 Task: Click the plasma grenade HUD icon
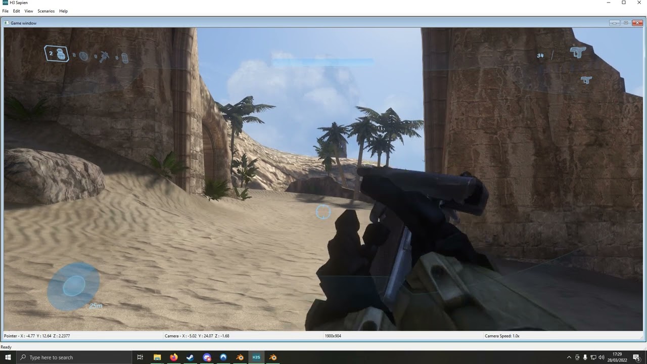[x=83, y=57]
